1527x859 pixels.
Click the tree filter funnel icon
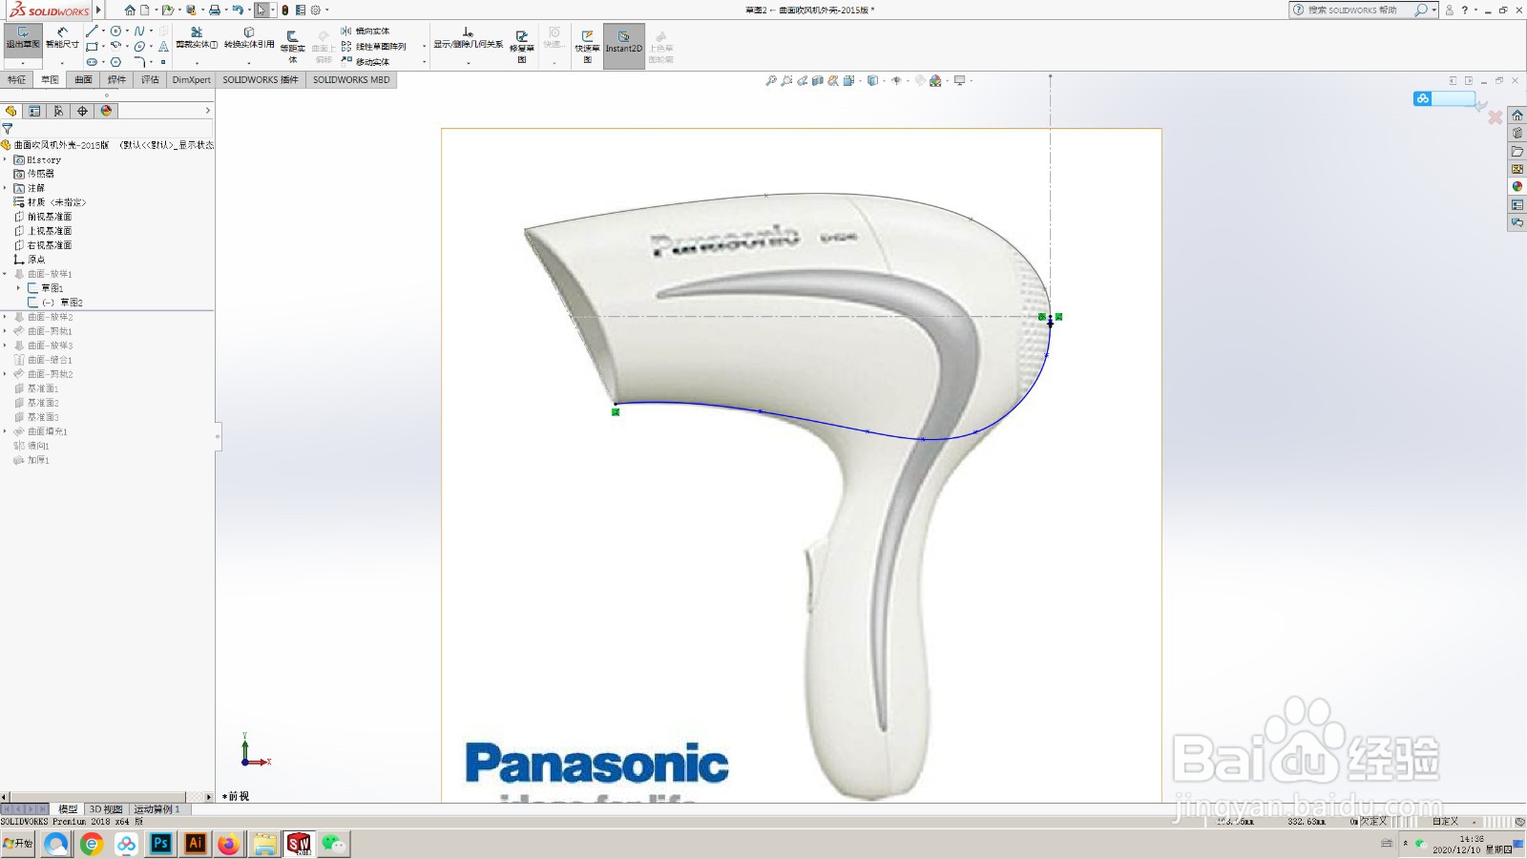tap(8, 128)
